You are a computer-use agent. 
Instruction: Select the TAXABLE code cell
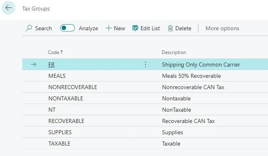pyautogui.click(x=59, y=144)
